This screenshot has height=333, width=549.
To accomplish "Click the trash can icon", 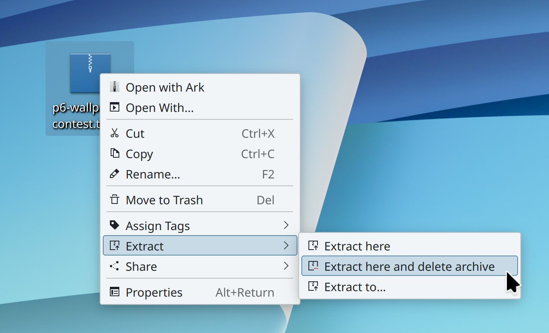I will tap(114, 200).
